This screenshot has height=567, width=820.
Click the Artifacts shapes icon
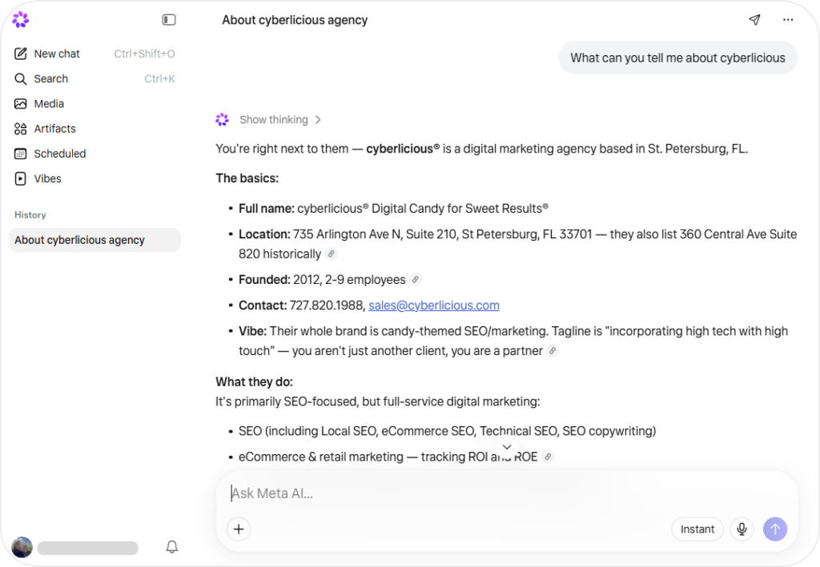[20, 129]
